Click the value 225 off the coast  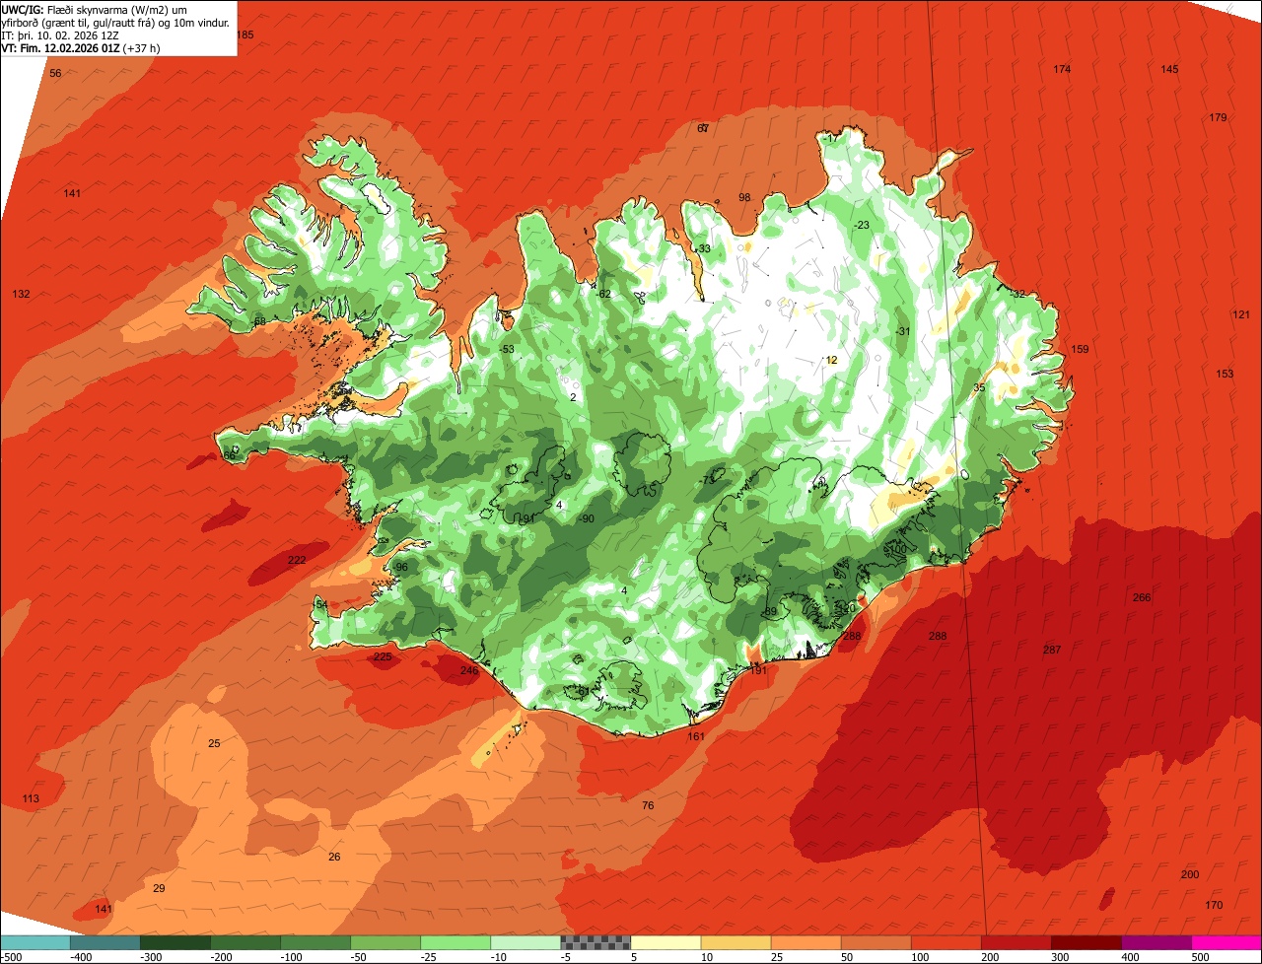coord(383,657)
